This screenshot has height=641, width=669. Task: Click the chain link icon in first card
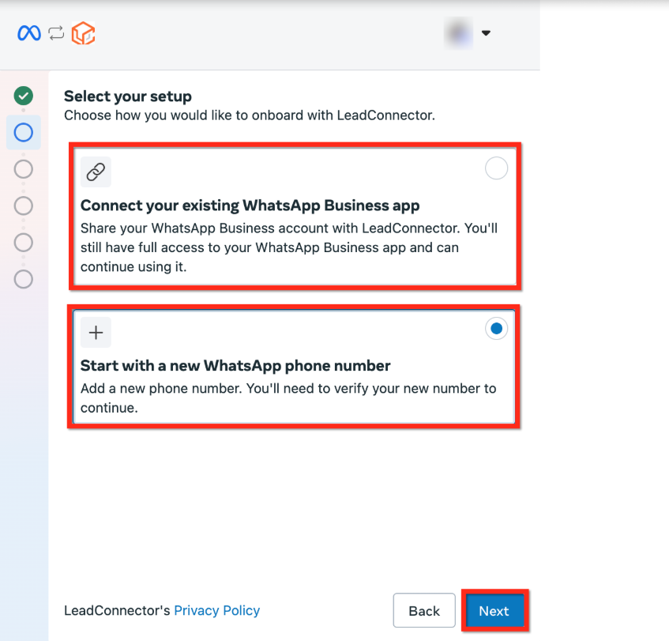click(x=96, y=172)
